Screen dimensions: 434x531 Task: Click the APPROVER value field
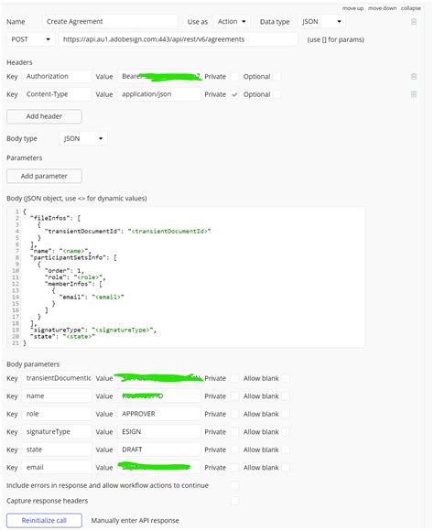pos(159,414)
